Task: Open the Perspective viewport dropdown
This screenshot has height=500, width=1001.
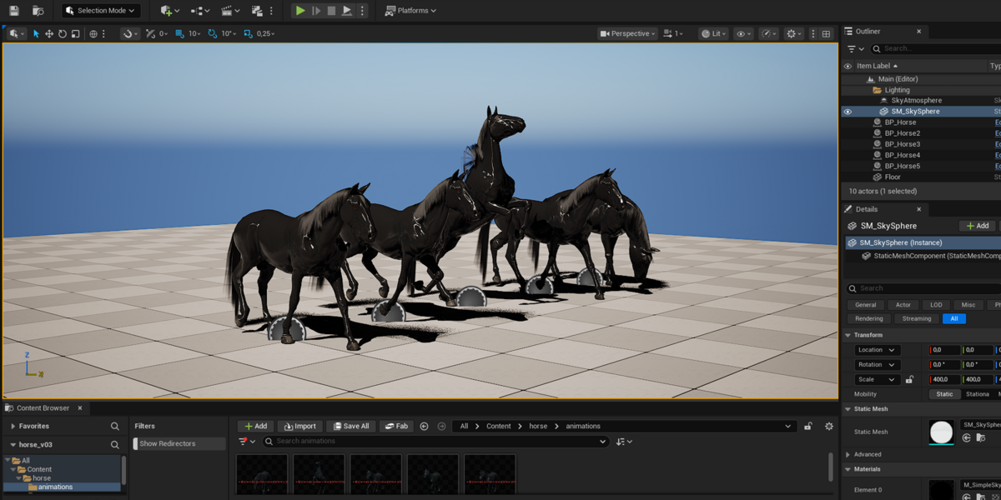Action: [x=627, y=34]
